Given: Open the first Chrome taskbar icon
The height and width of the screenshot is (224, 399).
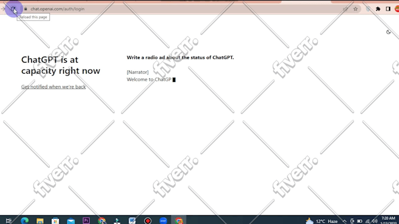Looking at the screenshot, I should coord(102,220).
